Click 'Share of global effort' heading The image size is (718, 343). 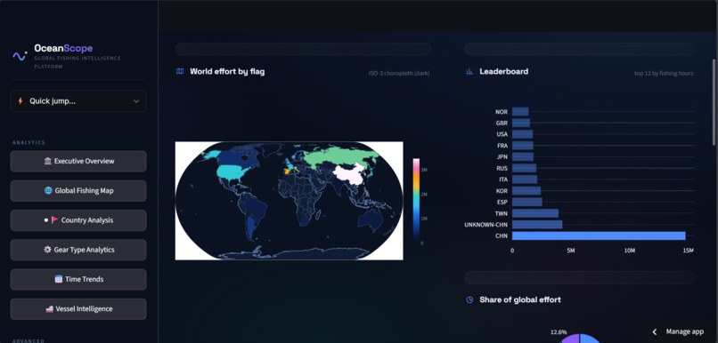pyautogui.click(x=520, y=299)
